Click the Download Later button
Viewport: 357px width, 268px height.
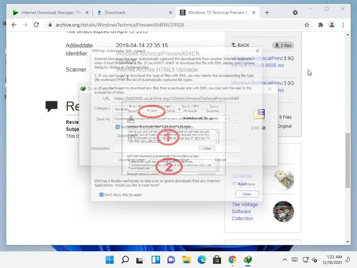pyautogui.click(x=131, y=160)
